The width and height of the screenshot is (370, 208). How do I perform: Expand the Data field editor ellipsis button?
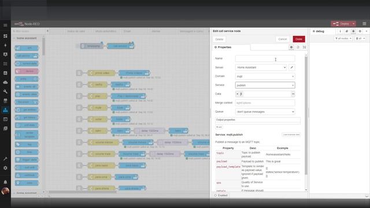293,94
